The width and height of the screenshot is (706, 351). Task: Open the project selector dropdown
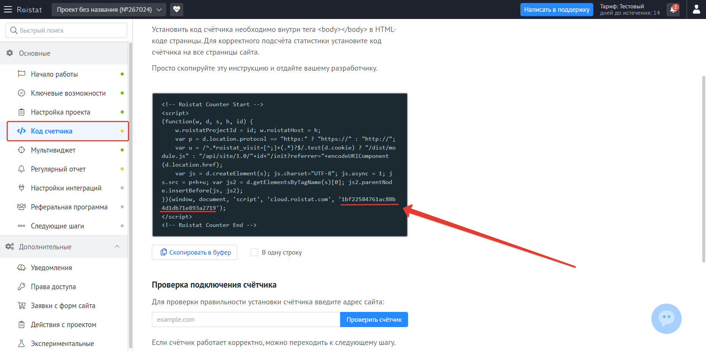(x=109, y=9)
